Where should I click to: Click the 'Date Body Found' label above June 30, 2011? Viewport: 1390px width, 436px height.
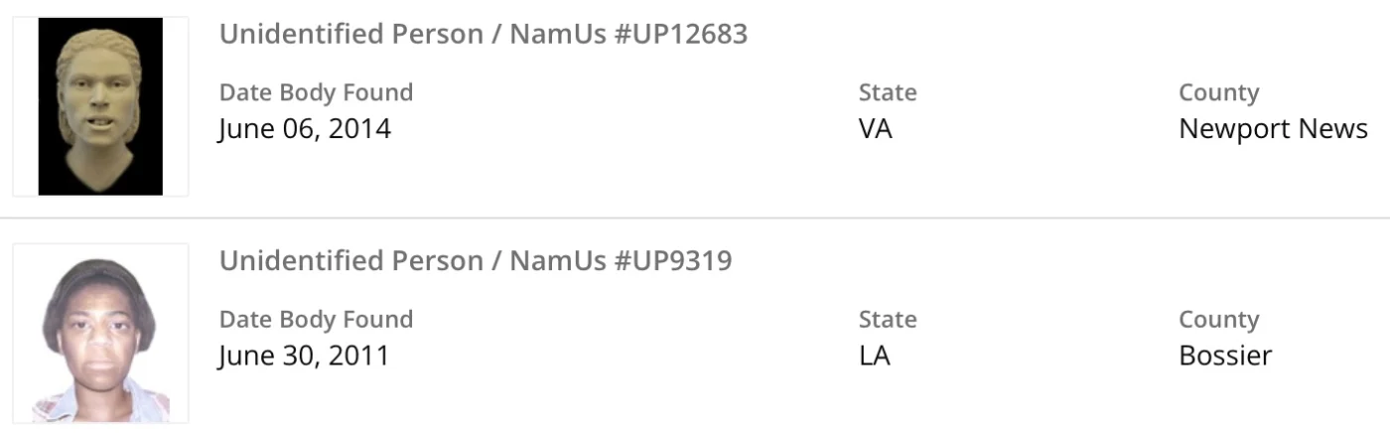point(316,320)
